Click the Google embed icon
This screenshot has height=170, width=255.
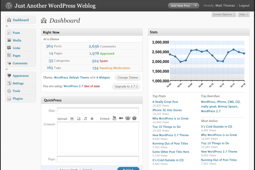128,118
